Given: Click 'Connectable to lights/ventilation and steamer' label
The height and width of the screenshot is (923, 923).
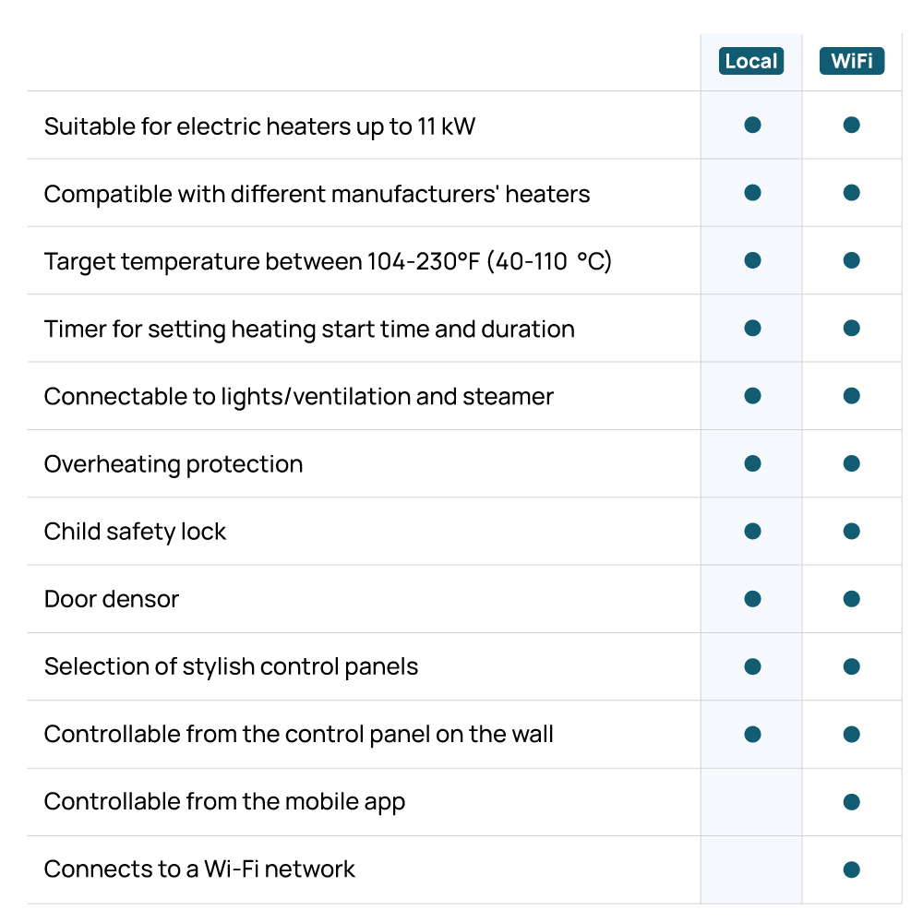Looking at the screenshot, I should 298,397.
